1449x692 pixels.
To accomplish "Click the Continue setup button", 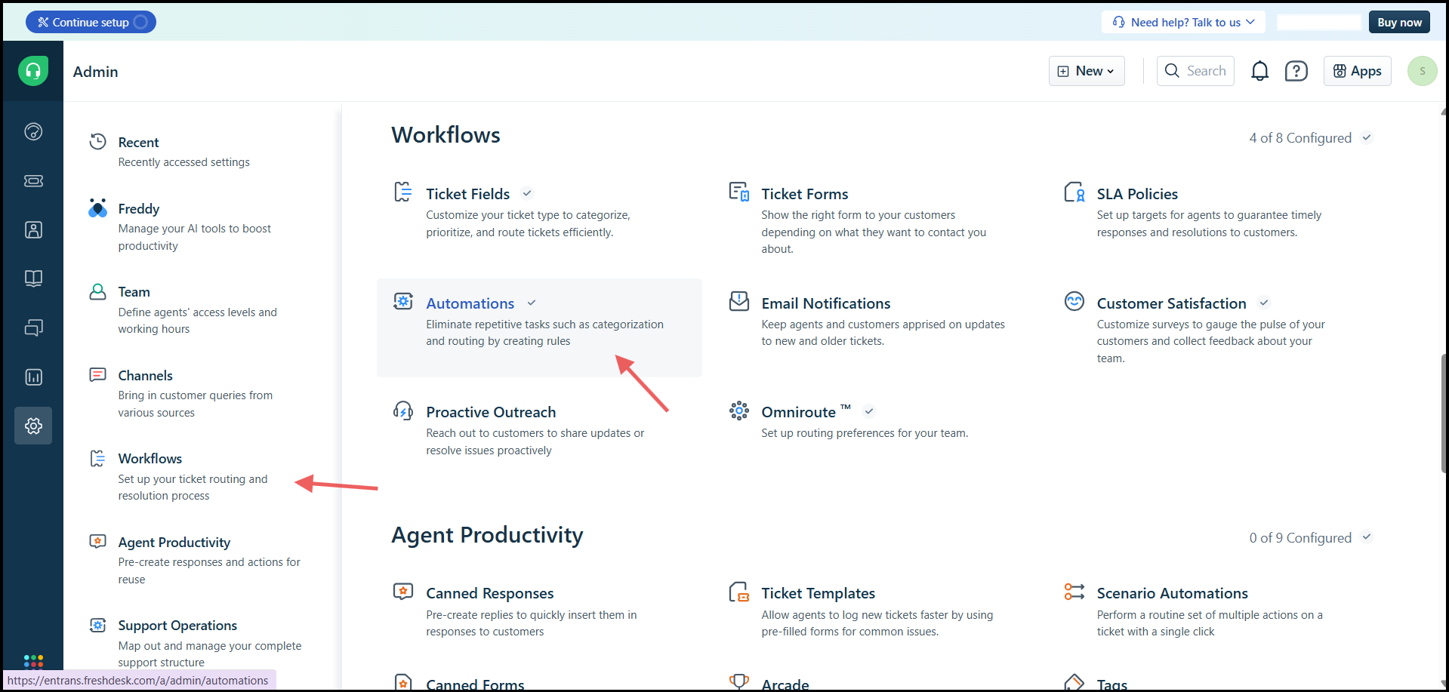I will tap(91, 22).
